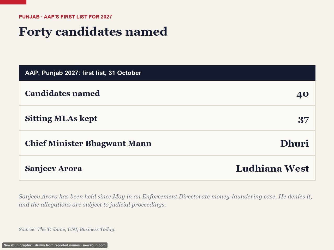Click the 'Business Today' source mention

97,229
